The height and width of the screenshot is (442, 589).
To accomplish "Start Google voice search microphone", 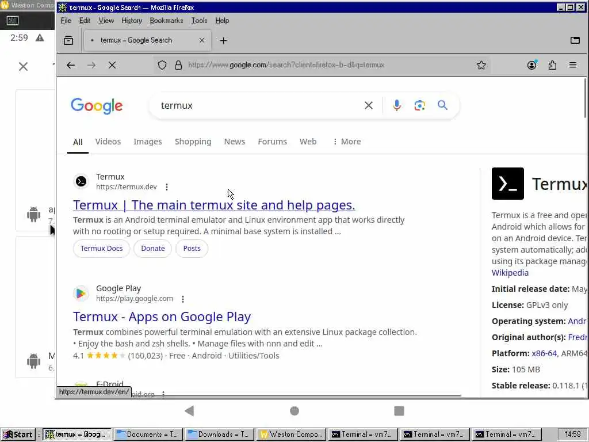I will [397, 106].
